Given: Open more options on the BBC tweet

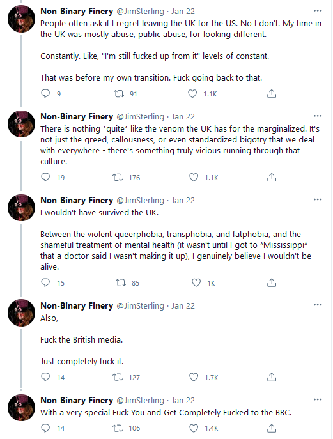Looking at the screenshot, I should [318, 399].
